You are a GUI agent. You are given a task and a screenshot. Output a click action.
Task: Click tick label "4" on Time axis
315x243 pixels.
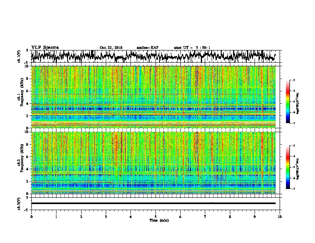pos(131,217)
